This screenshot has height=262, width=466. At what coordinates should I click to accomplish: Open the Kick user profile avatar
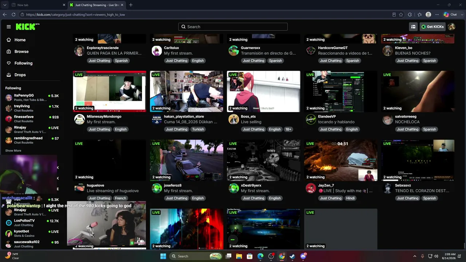pos(451,27)
